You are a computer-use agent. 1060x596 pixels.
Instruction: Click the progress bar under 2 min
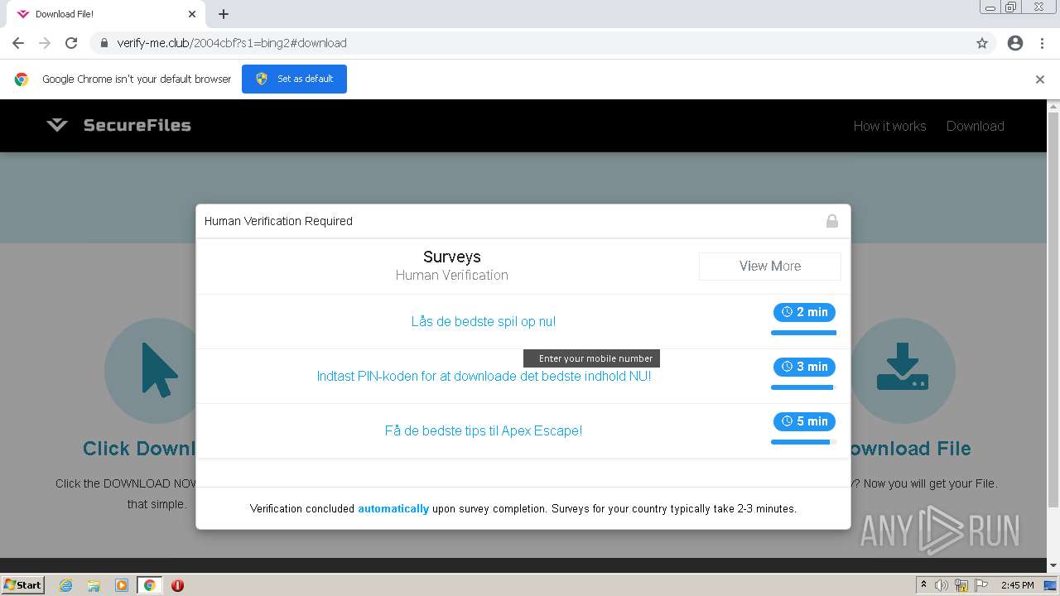[803, 333]
